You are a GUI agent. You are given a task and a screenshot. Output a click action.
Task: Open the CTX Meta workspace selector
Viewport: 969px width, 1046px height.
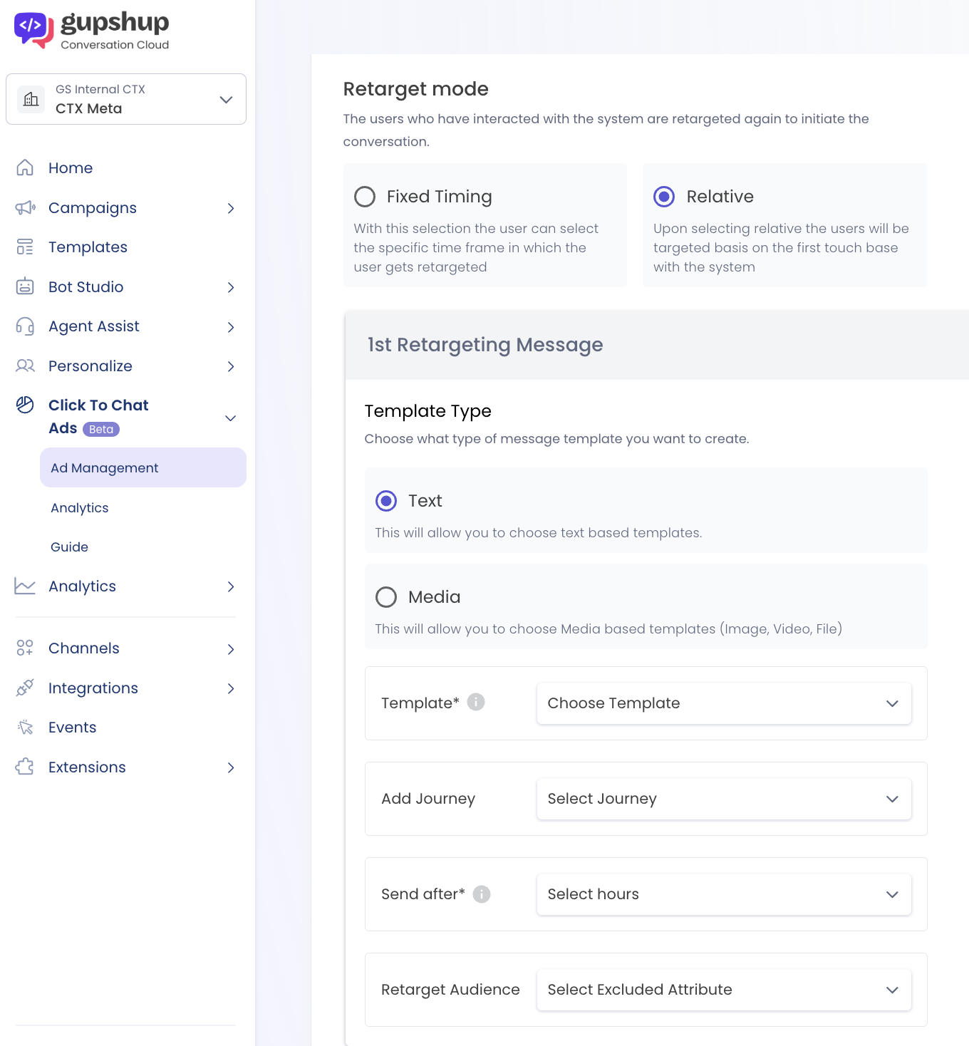(126, 99)
